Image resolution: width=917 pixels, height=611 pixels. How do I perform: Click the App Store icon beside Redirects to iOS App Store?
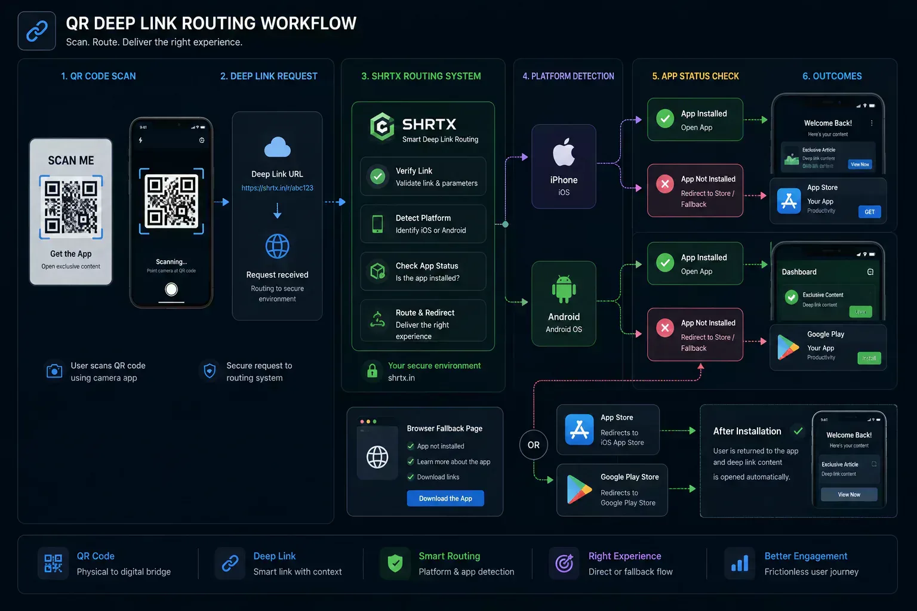[x=579, y=429]
